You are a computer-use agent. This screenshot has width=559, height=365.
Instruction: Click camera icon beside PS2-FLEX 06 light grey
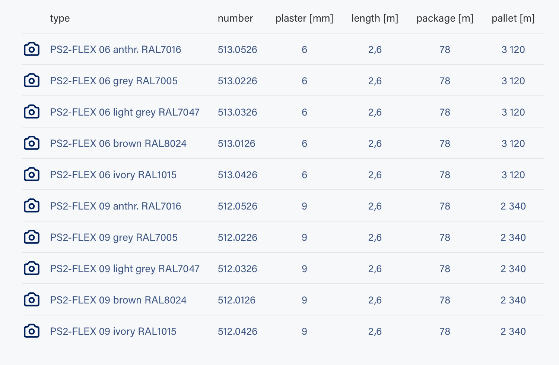32,112
